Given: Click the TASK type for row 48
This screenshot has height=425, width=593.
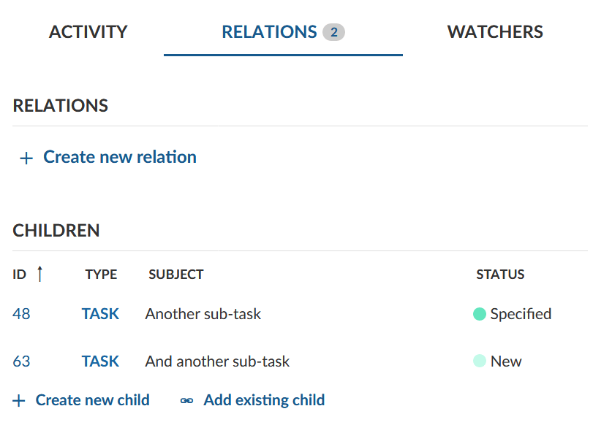Looking at the screenshot, I should [x=100, y=314].
